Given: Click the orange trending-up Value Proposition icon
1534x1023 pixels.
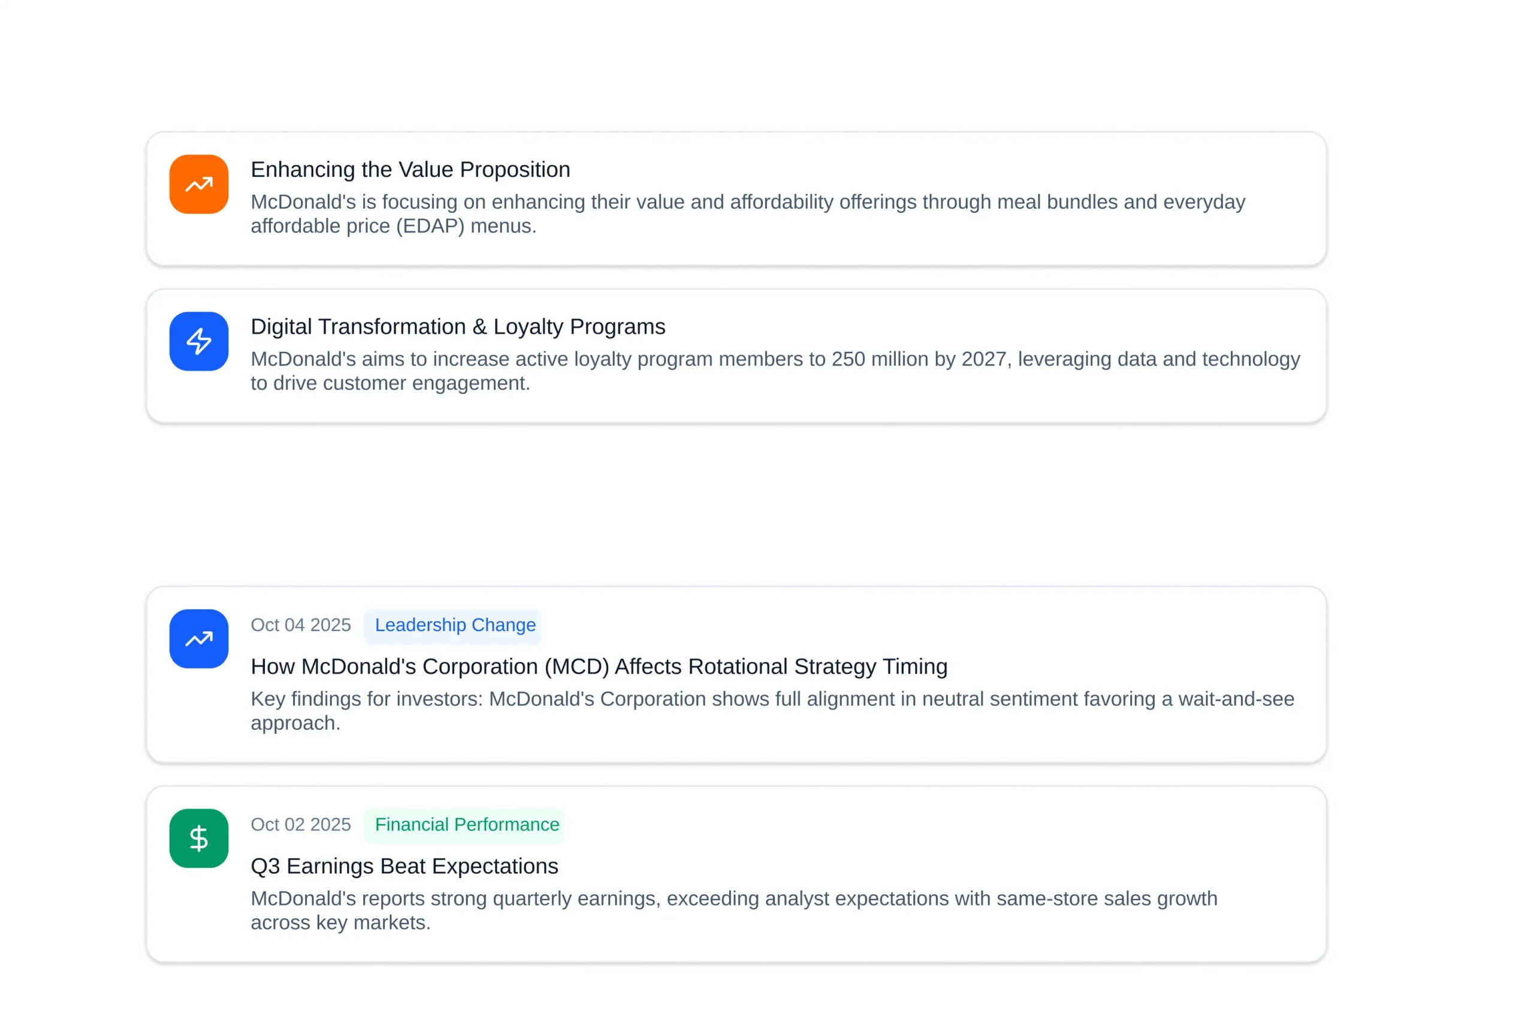Looking at the screenshot, I should (x=199, y=184).
